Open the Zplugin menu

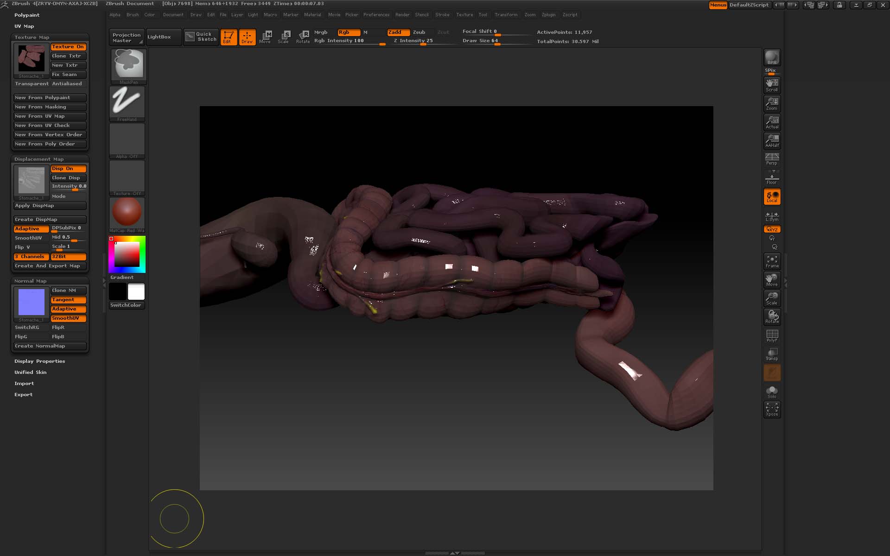point(548,15)
